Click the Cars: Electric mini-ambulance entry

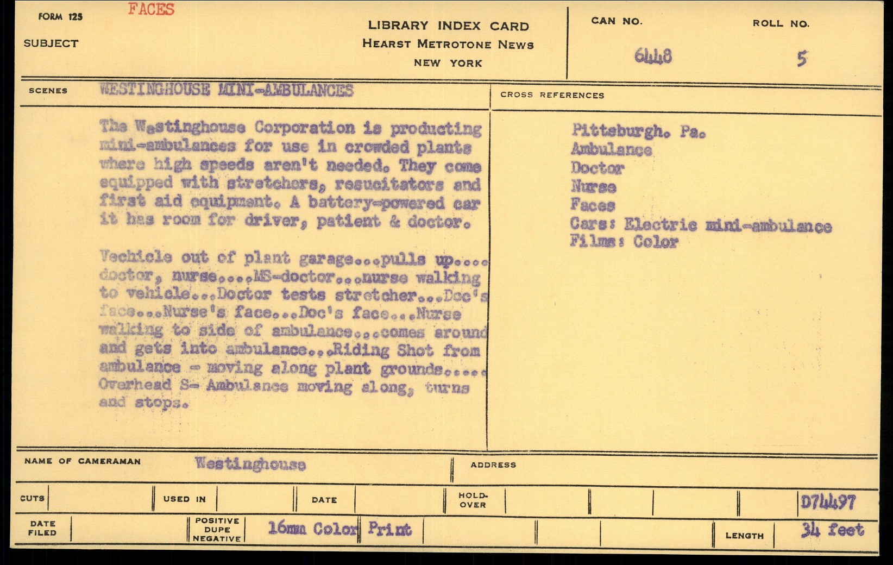(x=700, y=224)
